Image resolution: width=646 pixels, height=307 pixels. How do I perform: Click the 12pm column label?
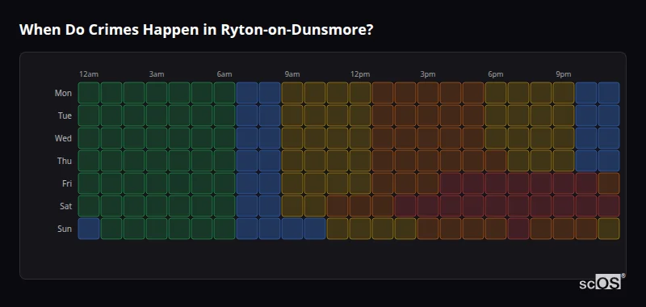[360, 74]
